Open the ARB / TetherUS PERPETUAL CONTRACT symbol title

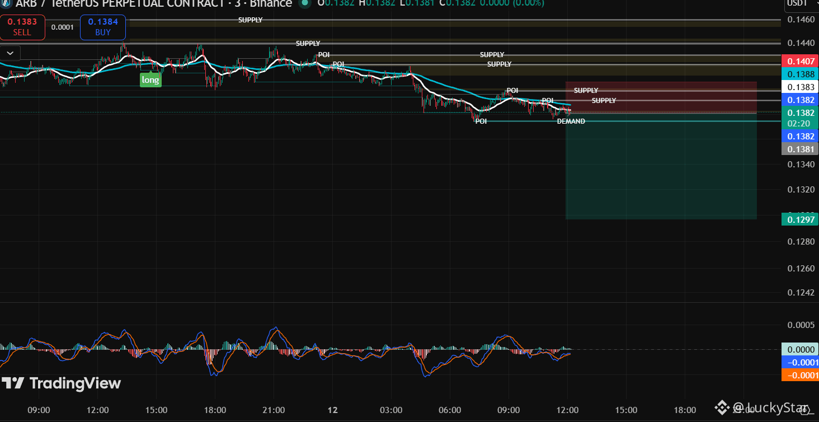(153, 3)
